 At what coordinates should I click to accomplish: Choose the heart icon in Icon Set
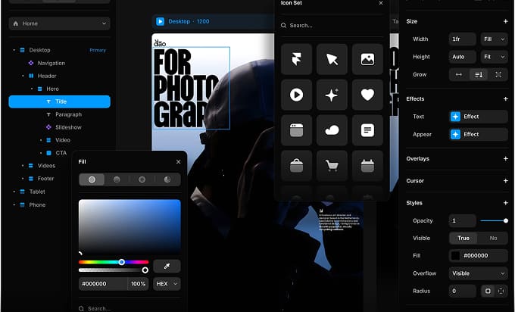pyautogui.click(x=367, y=95)
